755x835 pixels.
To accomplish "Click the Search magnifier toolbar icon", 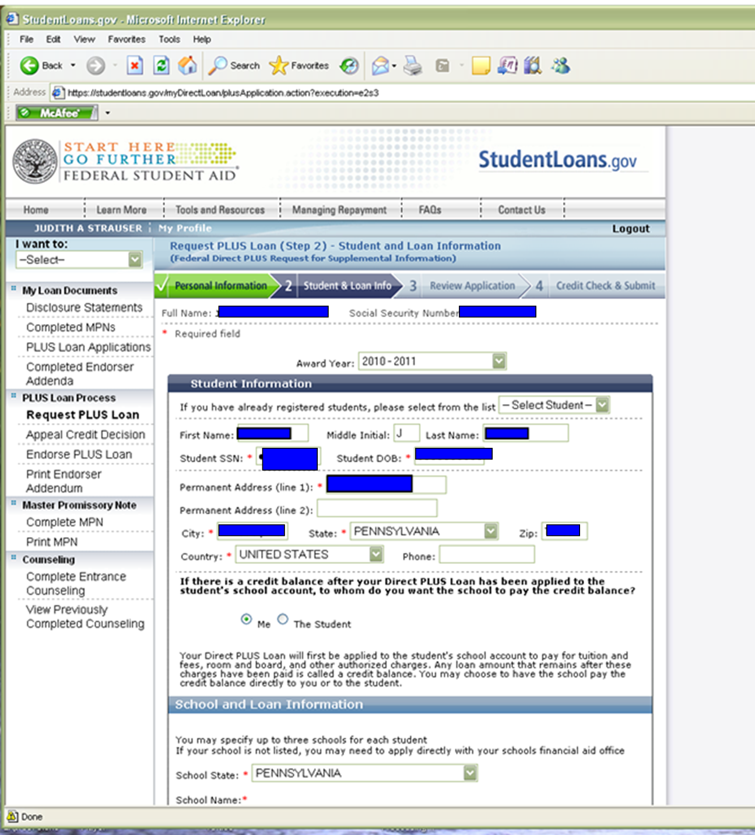I will click(218, 65).
